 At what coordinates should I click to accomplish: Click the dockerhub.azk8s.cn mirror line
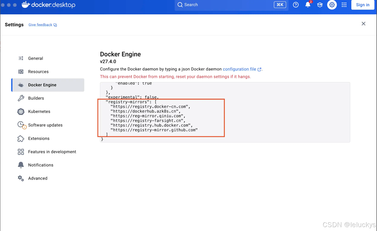146,111
